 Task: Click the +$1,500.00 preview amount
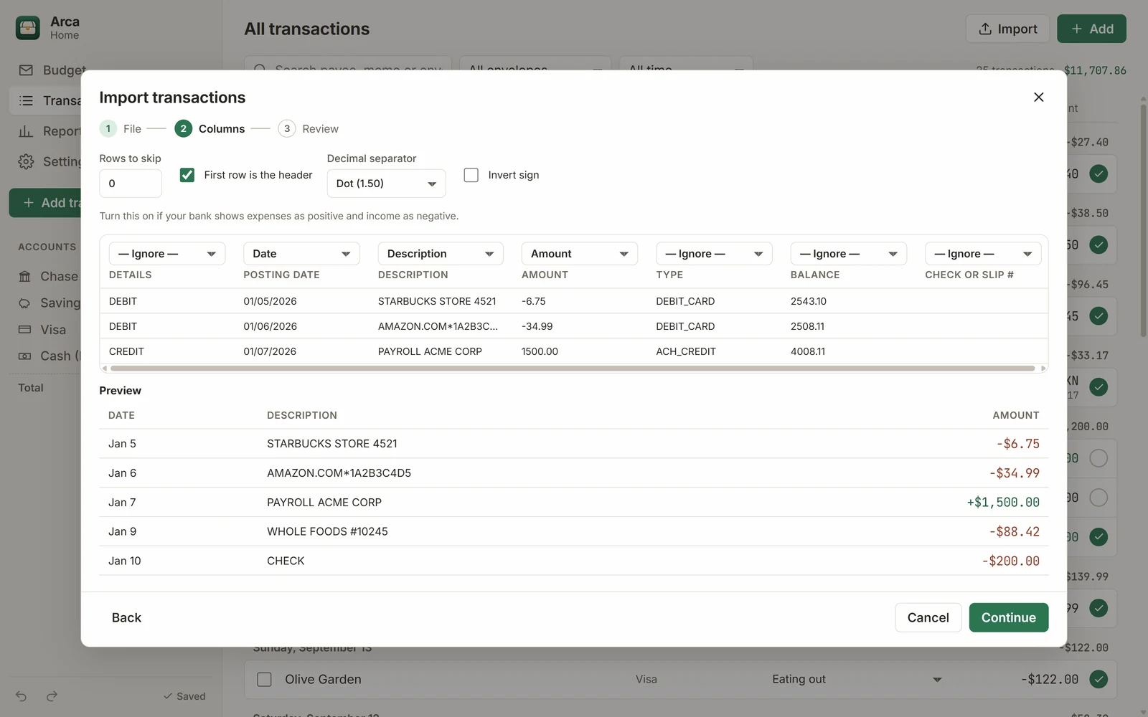tap(1003, 503)
